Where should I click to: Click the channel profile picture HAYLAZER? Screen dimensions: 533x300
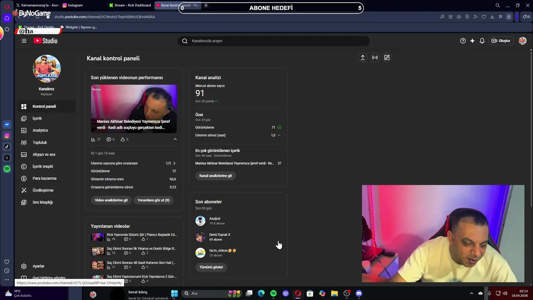(x=47, y=69)
